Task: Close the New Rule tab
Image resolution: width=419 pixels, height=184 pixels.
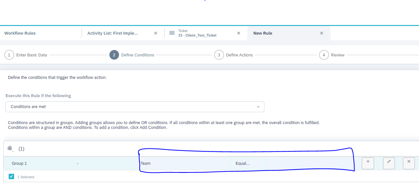Action: pyautogui.click(x=321, y=33)
